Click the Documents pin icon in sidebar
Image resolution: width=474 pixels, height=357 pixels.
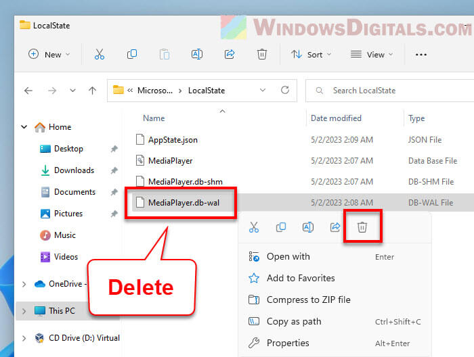pos(114,192)
